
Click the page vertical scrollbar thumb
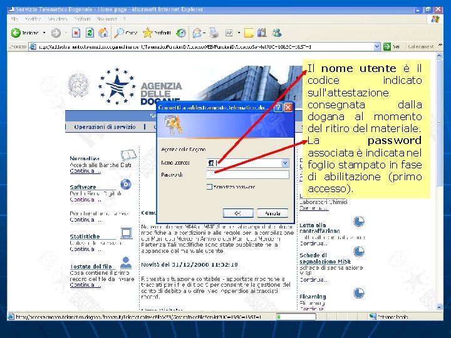click(x=439, y=123)
